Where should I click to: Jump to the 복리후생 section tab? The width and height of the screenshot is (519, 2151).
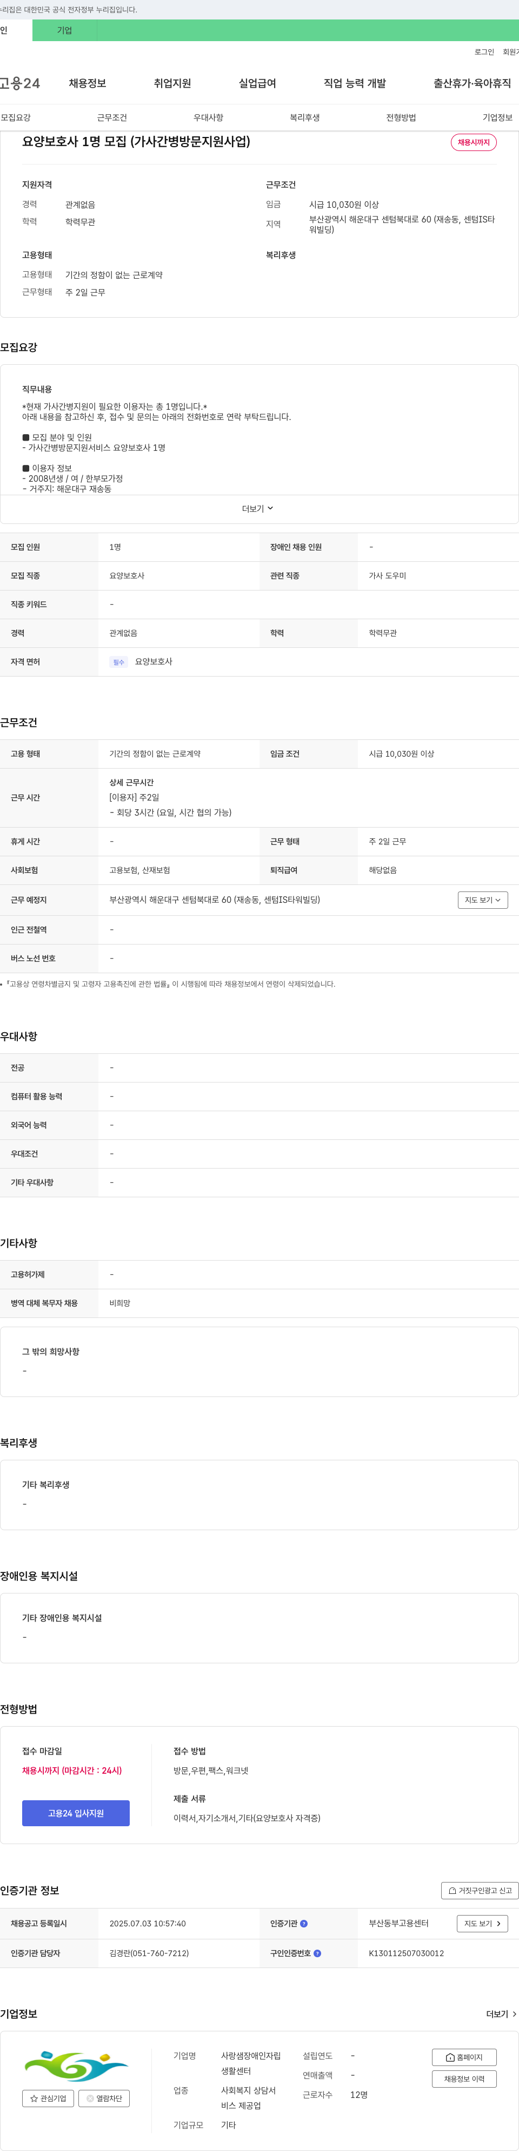pyautogui.click(x=304, y=118)
